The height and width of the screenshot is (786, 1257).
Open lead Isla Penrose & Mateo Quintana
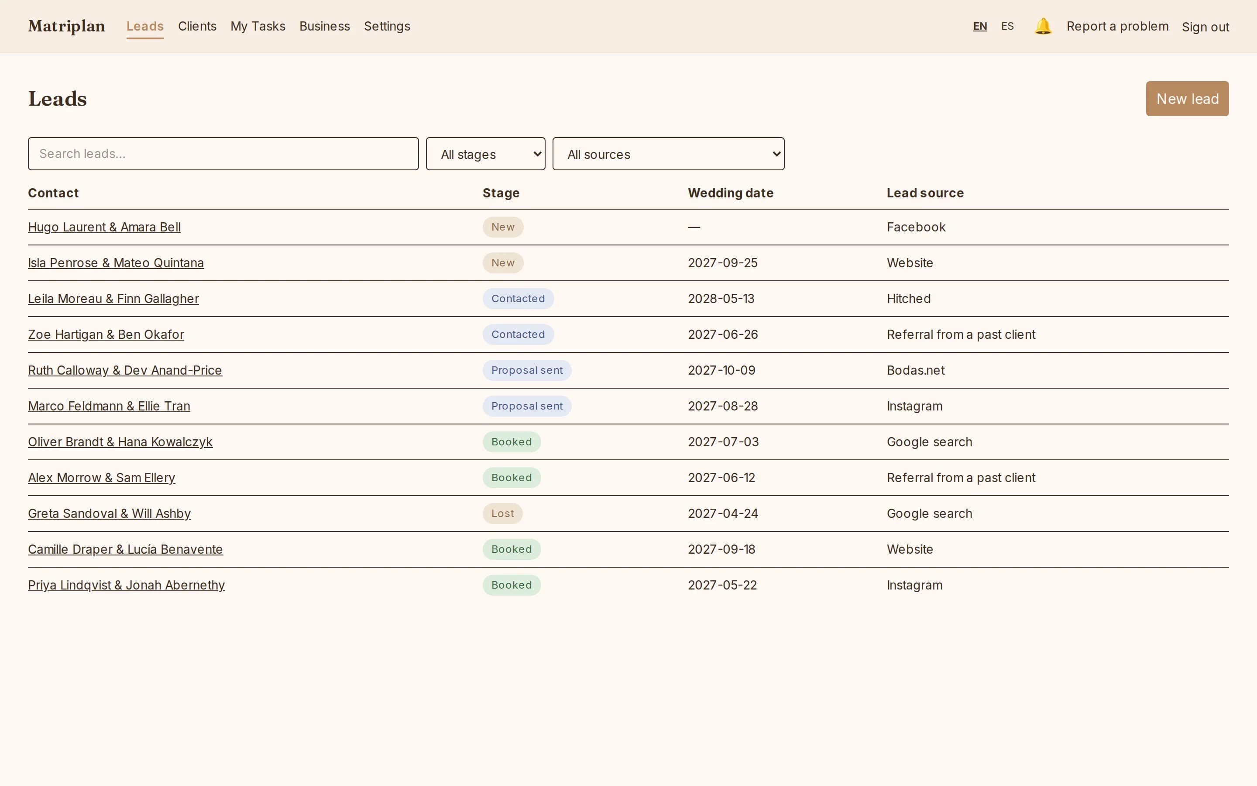(116, 263)
